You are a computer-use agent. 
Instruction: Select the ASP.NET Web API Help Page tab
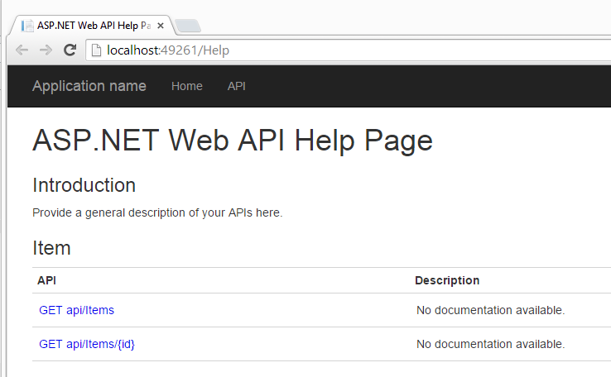coord(94,26)
